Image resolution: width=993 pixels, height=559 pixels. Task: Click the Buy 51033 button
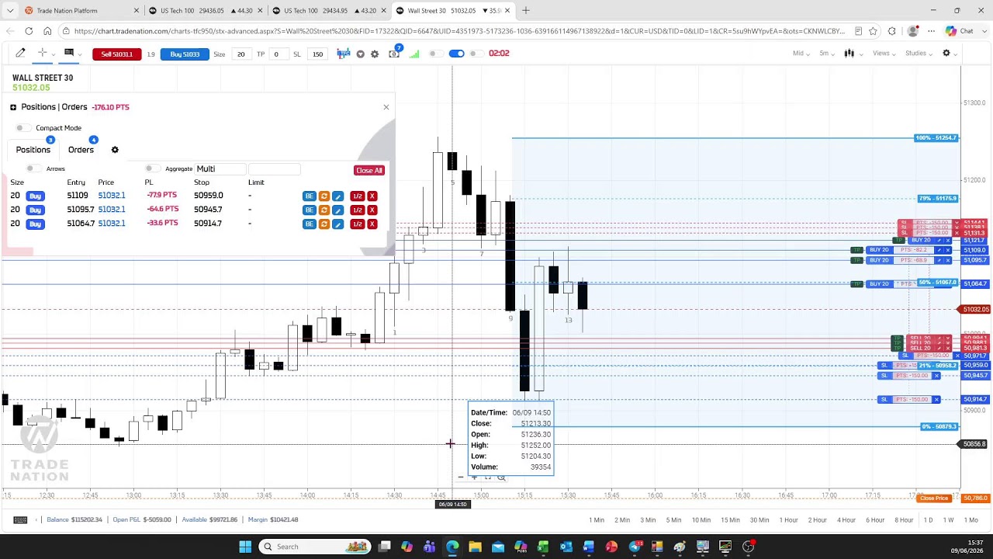coord(185,54)
